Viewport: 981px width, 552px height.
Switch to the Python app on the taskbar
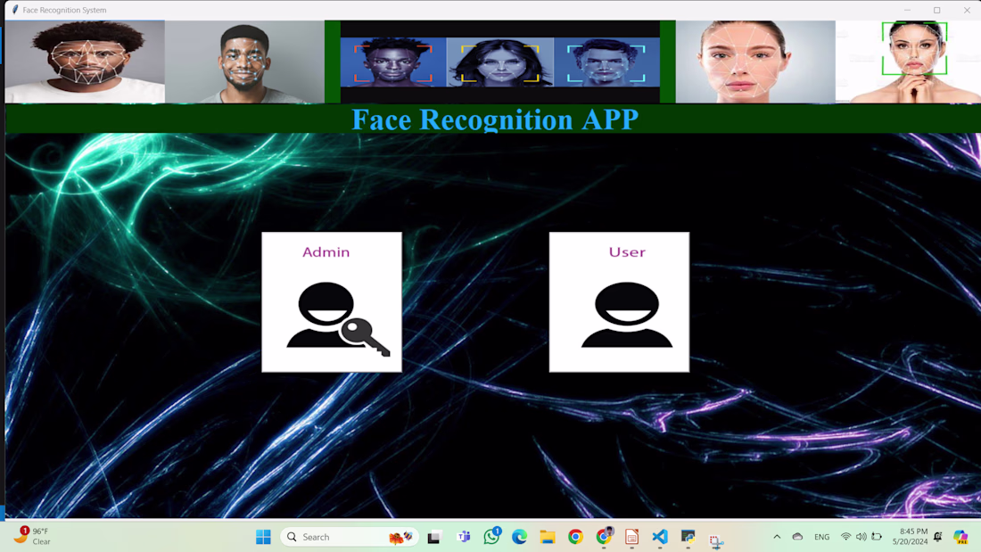[688, 537]
